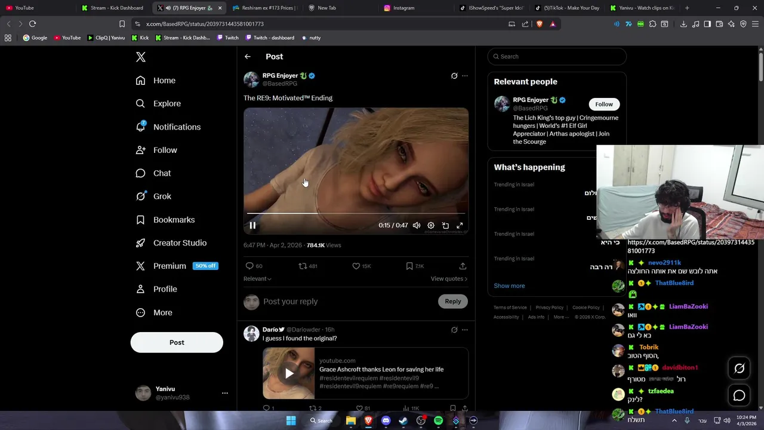Image resolution: width=764 pixels, height=430 pixels.
Task: Open Spotify from the taskbar
Action: pyautogui.click(x=439, y=420)
